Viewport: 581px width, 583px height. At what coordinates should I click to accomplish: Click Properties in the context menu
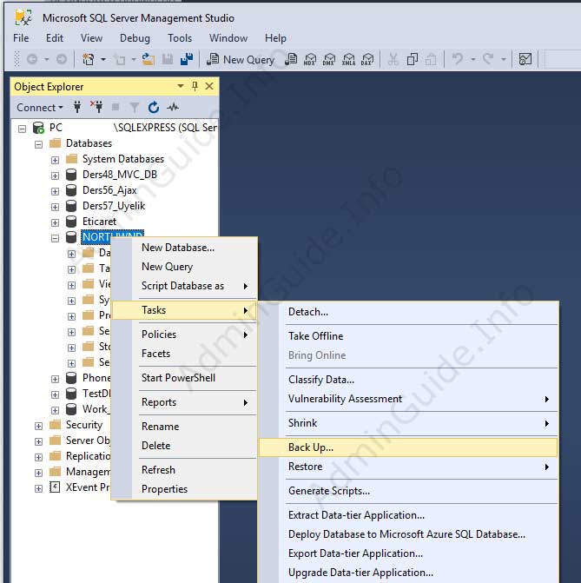pyautogui.click(x=184, y=489)
